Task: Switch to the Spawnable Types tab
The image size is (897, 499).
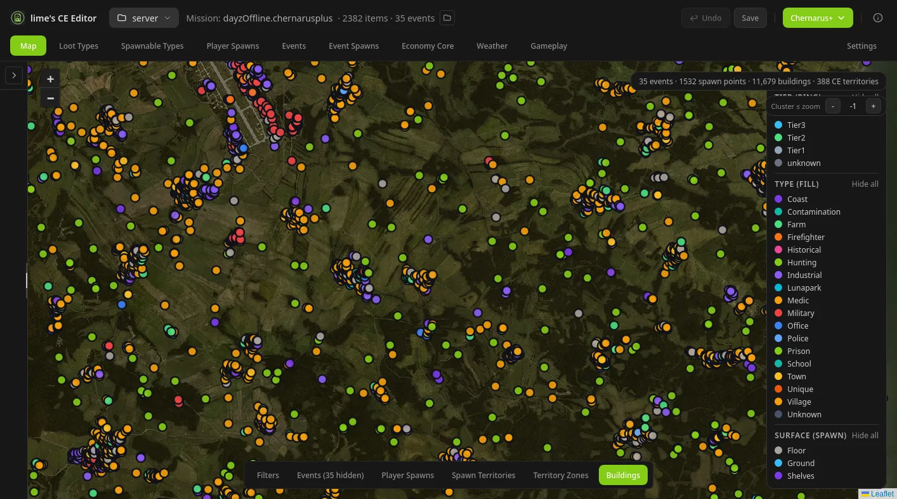Action: click(152, 46)
